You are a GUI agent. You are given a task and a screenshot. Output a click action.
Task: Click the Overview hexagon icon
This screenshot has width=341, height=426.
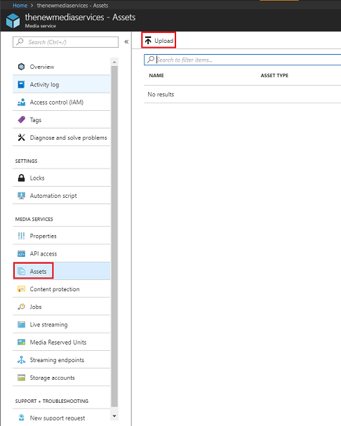click(21, 67)
